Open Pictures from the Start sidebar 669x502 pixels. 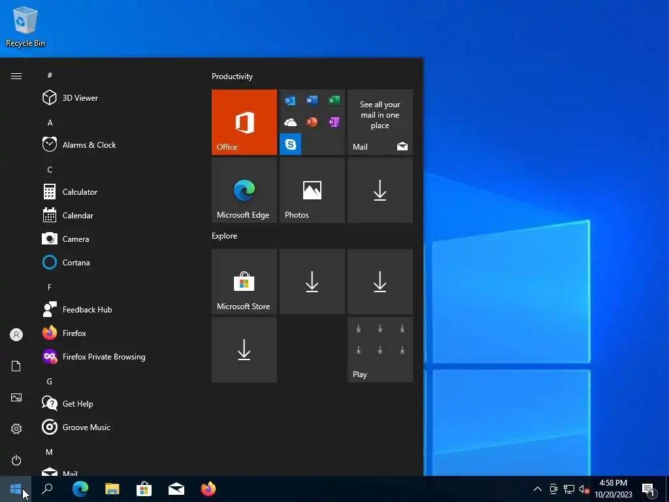click(x=16, y=397)
